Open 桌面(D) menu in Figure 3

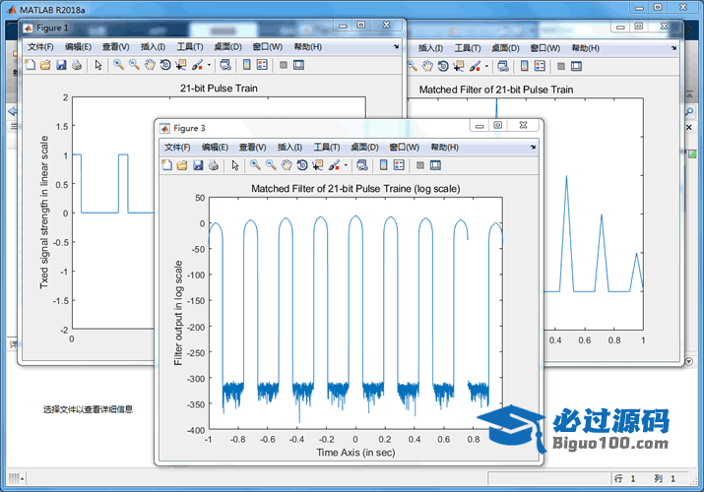point(364,147)
